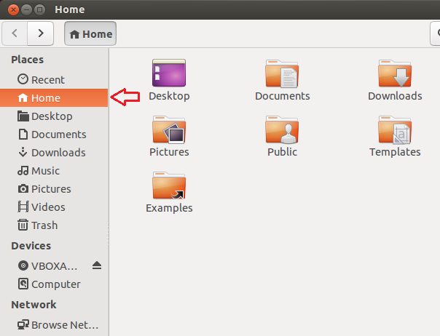Screen dimensions: 440x336
Task: Open Trash from the sidebar
Action: coord(54,225)
